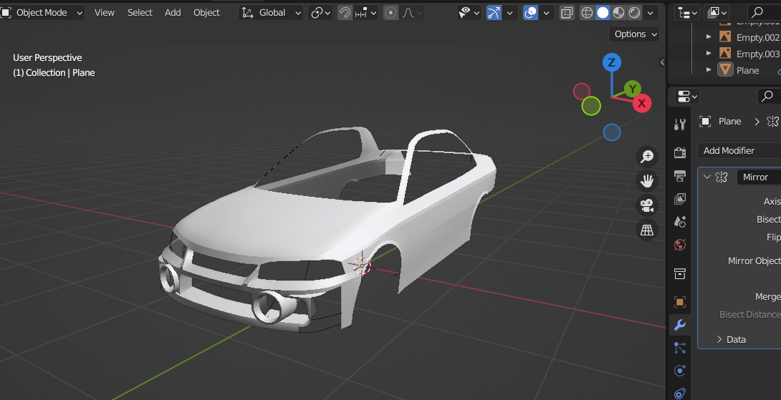
Task: Open the Scene properties tab
Action: pyautogui.click(x=680, y=221)
